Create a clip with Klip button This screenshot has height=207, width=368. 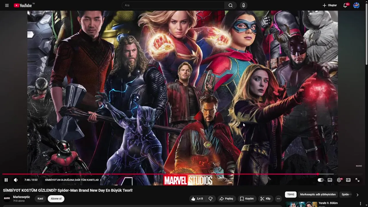(265, 199)
